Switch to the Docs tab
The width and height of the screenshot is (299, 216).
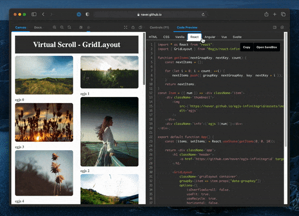tap(38, 27)
